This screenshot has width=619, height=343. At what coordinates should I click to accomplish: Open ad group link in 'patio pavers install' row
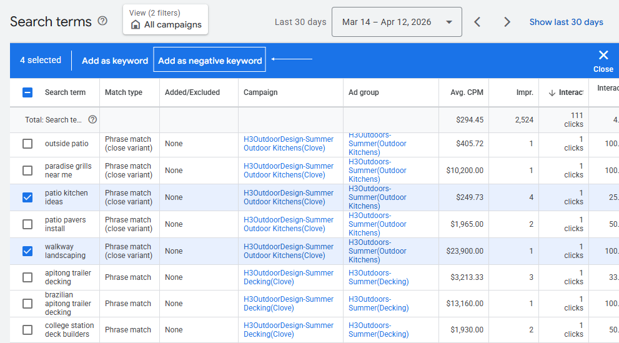click(377, 224)
